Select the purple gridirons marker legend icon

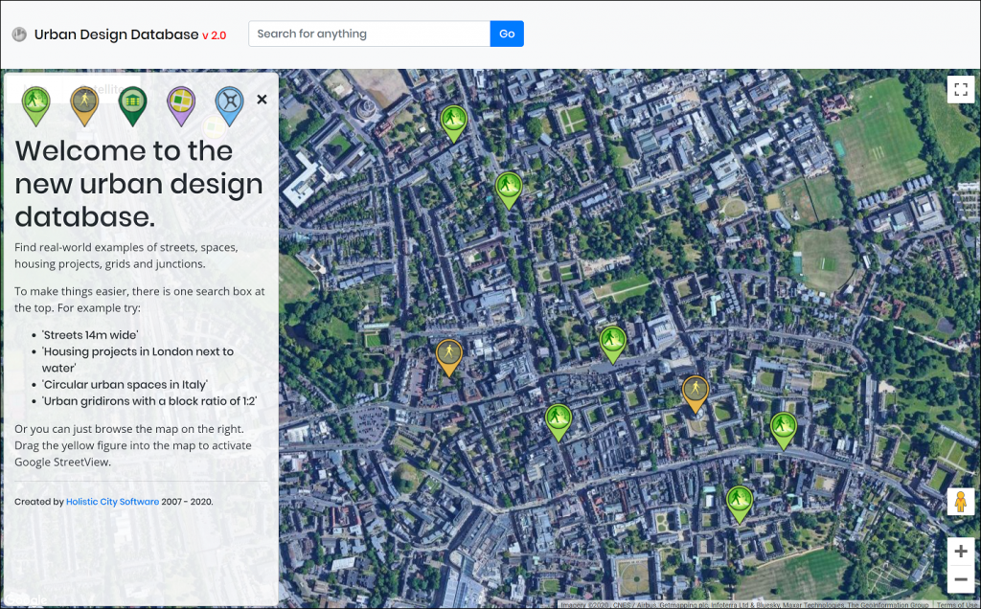pyautogui.click(x=181, y=103)
